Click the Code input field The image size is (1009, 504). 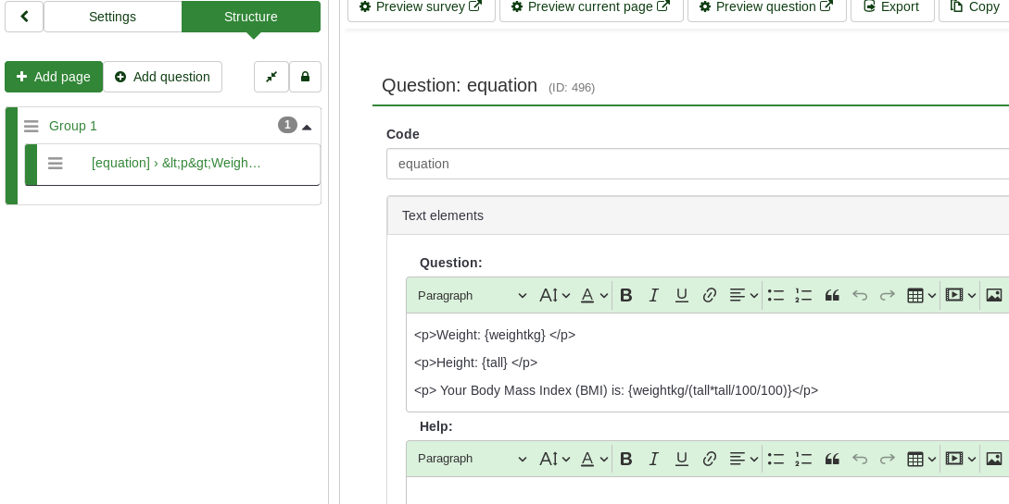coord(697,164)
